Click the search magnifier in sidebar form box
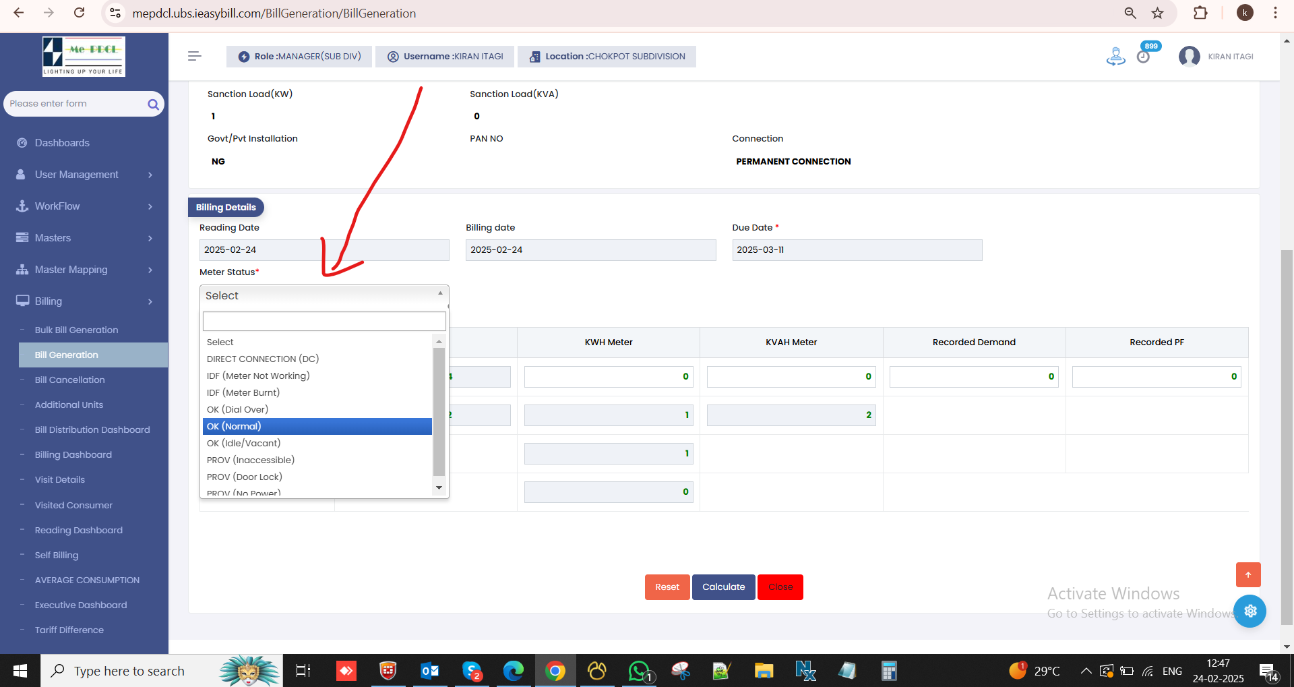The height and width of the screenshot is (687, 1294). [x=153, y=104]
